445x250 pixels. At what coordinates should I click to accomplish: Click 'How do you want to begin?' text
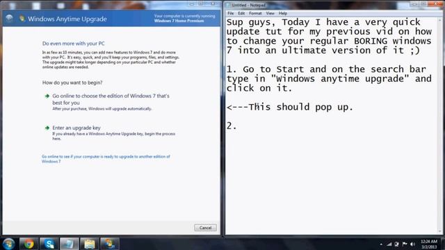72,83
